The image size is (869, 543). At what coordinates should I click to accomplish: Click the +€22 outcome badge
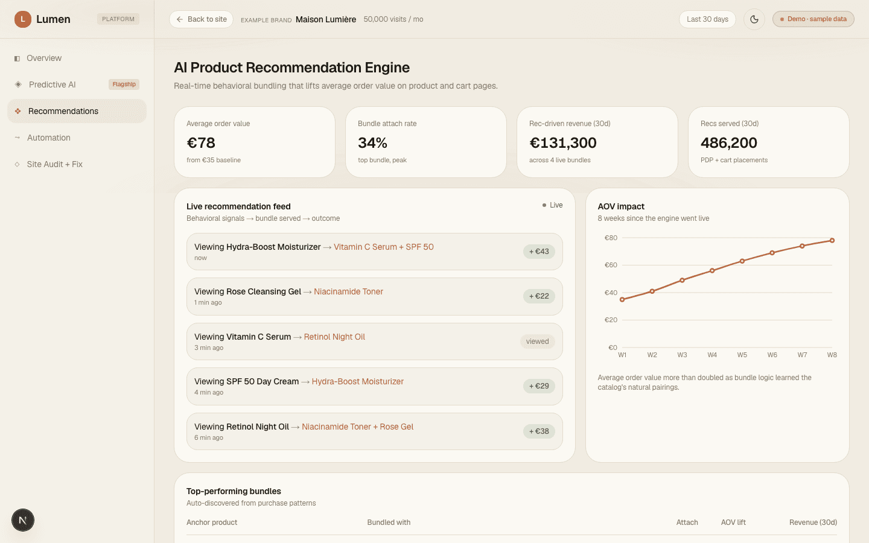click(539, 296)
